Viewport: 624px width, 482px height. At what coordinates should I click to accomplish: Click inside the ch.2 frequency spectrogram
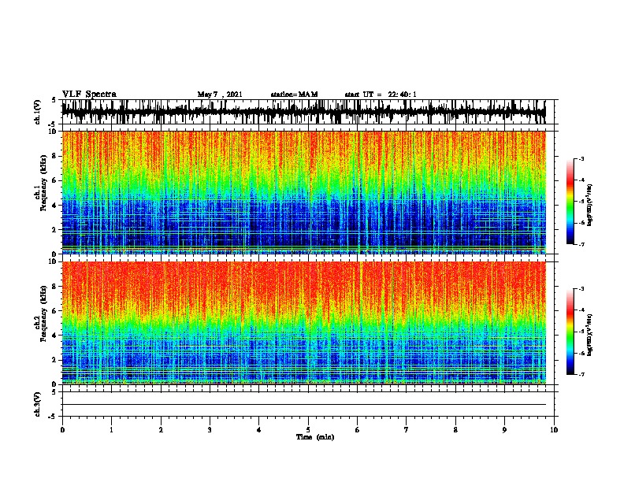303,323
